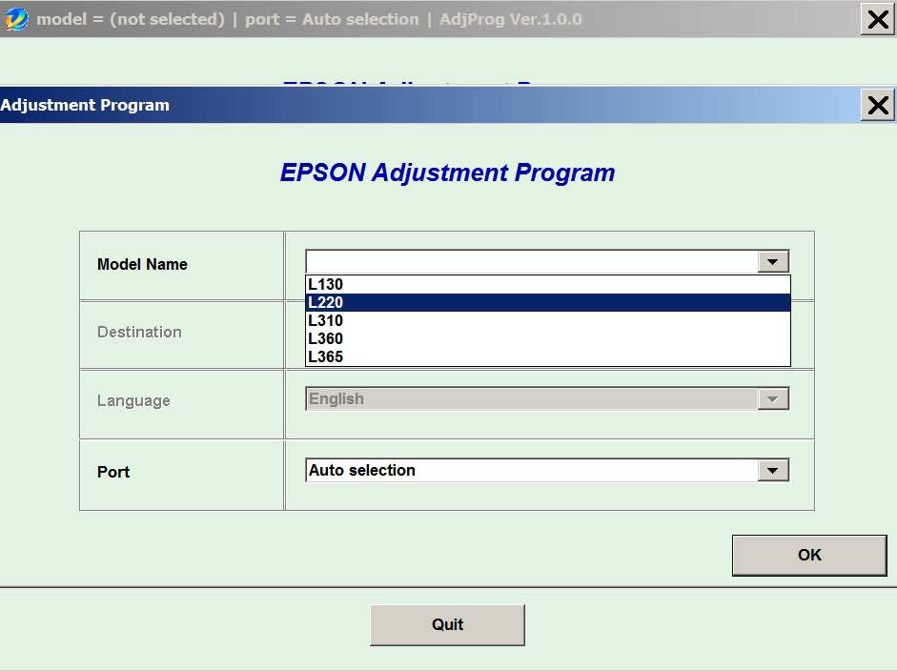
Task: Click the Quit button
Action: [x=447, y=624]
